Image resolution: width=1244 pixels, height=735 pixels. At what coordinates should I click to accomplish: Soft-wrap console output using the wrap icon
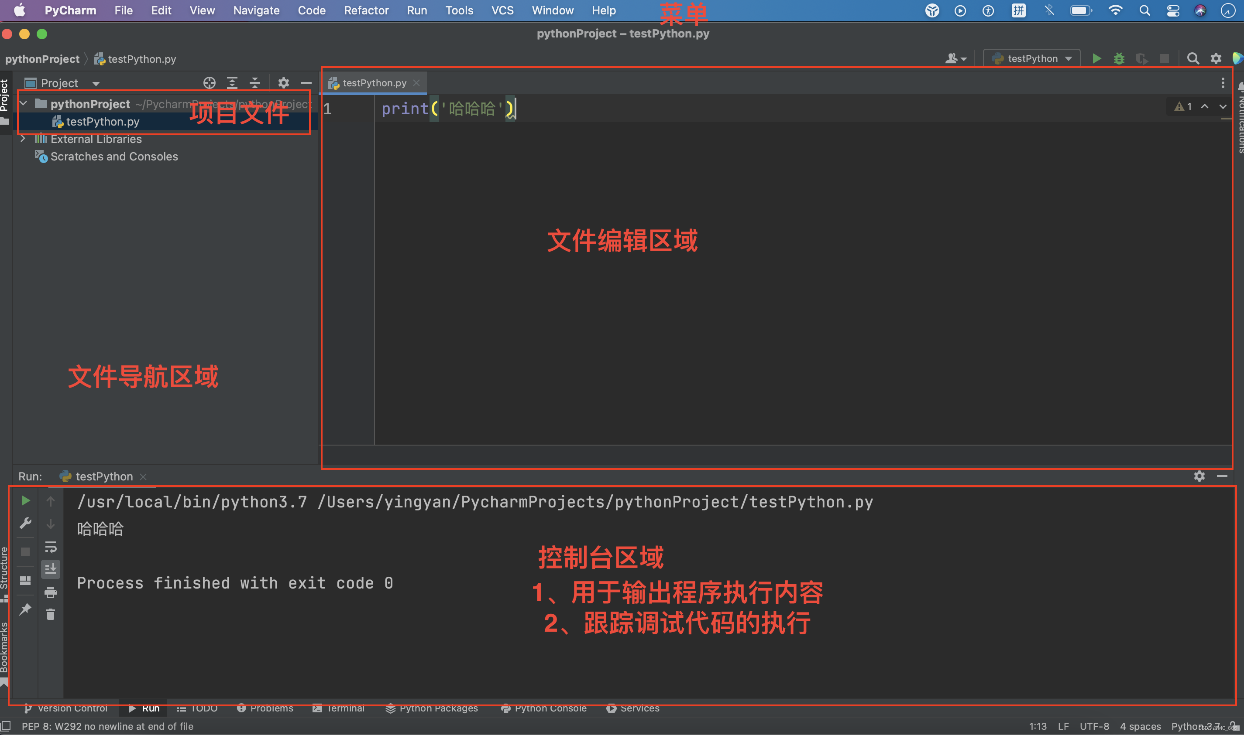50,547
